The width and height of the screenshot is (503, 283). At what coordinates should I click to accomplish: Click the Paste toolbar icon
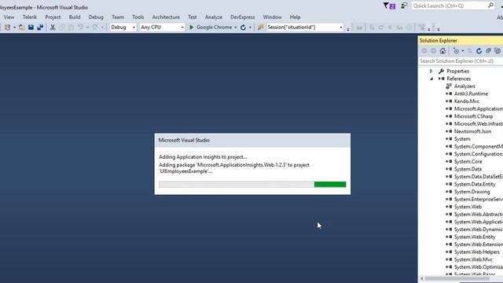click(71, 28)
